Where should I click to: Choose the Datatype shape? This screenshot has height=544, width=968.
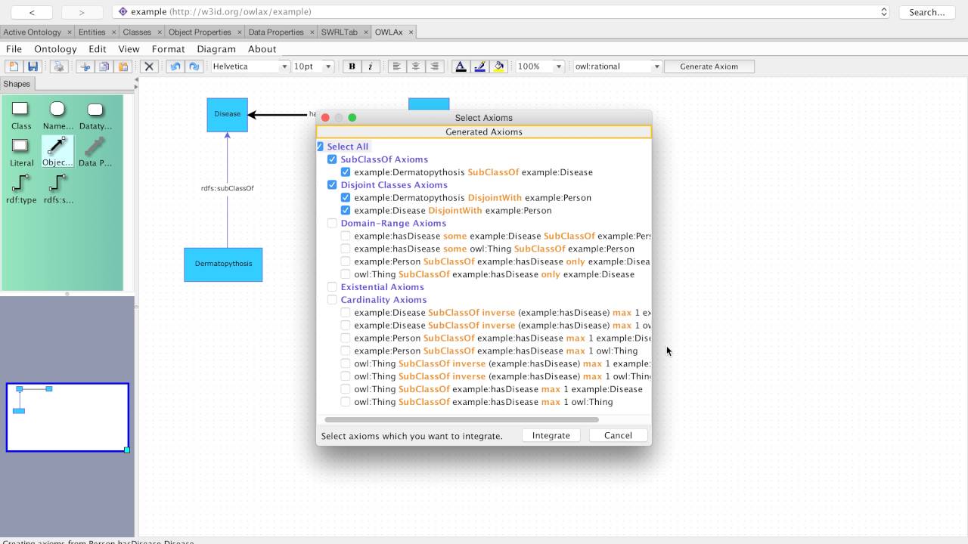pyautogui.click(x=95, y=116)
